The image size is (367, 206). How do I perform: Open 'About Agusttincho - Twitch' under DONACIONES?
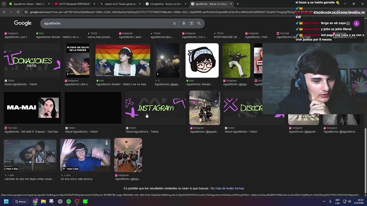click(x=21, y=84)
